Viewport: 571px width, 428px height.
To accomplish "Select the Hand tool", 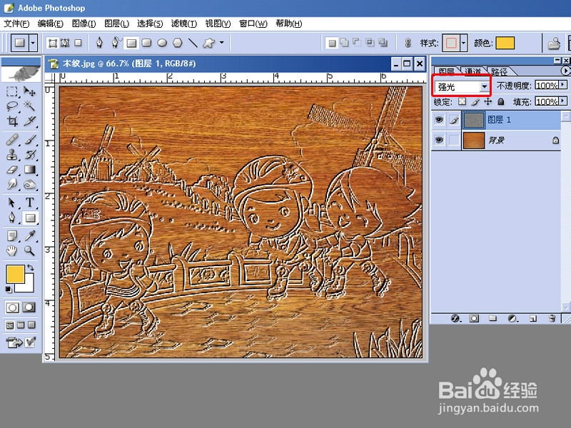I will click(x=11, y=251).
